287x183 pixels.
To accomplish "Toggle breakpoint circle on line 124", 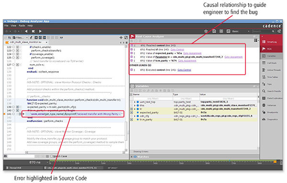I will coord(13,54).
